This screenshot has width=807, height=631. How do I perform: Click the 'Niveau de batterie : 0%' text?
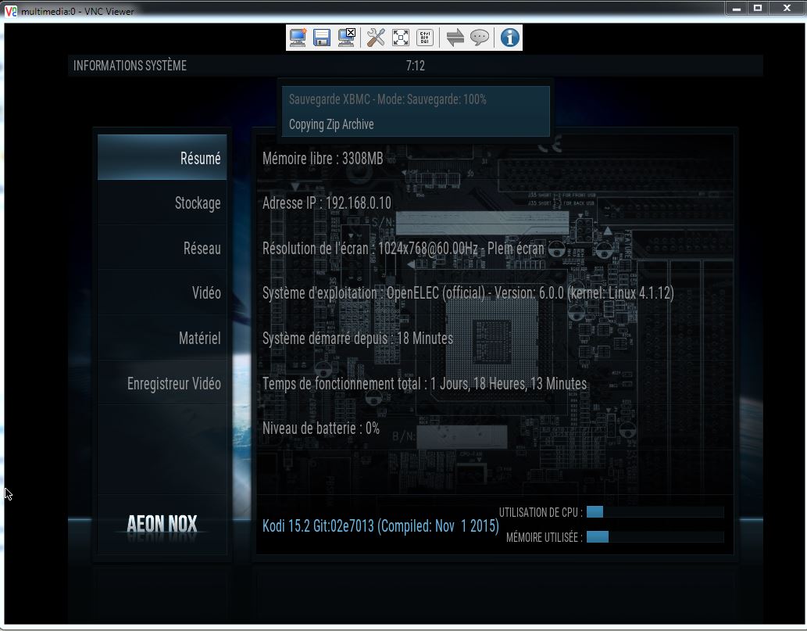321,428
